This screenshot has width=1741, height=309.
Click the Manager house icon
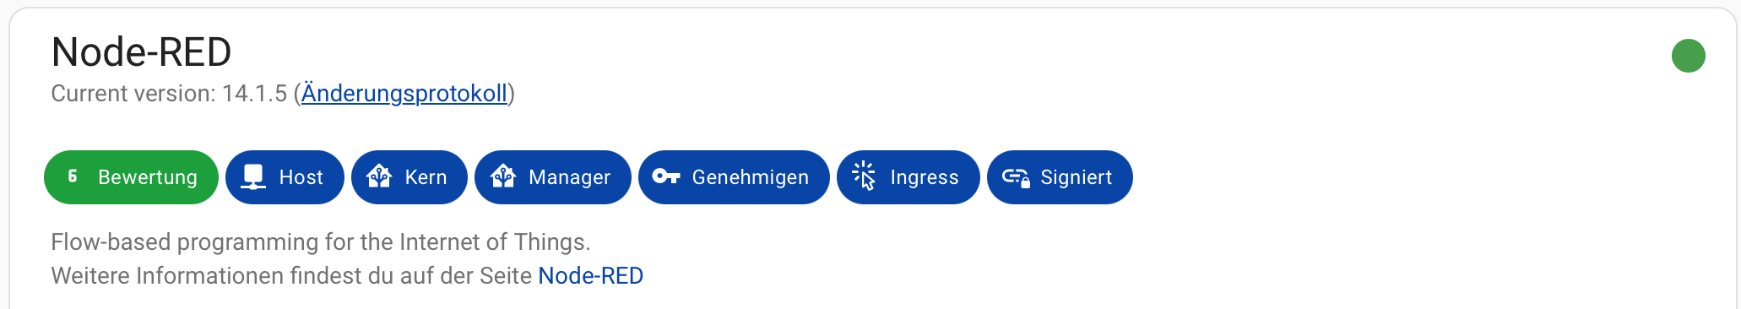click(x=503, y=176)
